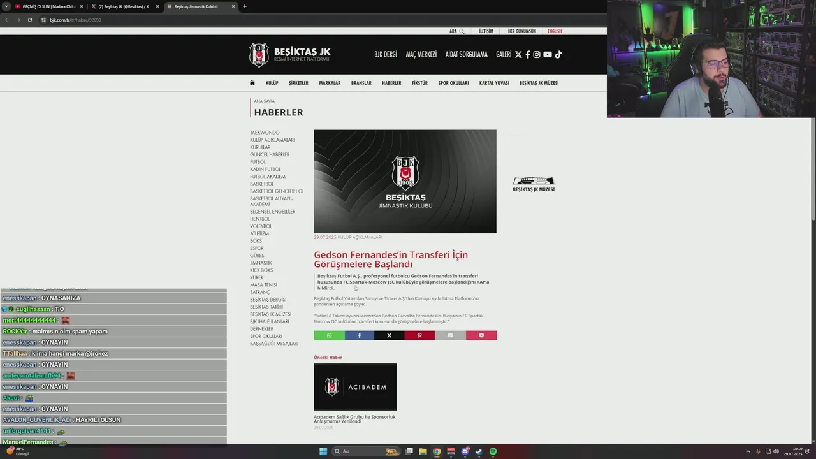Open the Windows Start menu
The width and height of the screenshot is (816, 459).
pyautogui.click(x=323, y=451)
